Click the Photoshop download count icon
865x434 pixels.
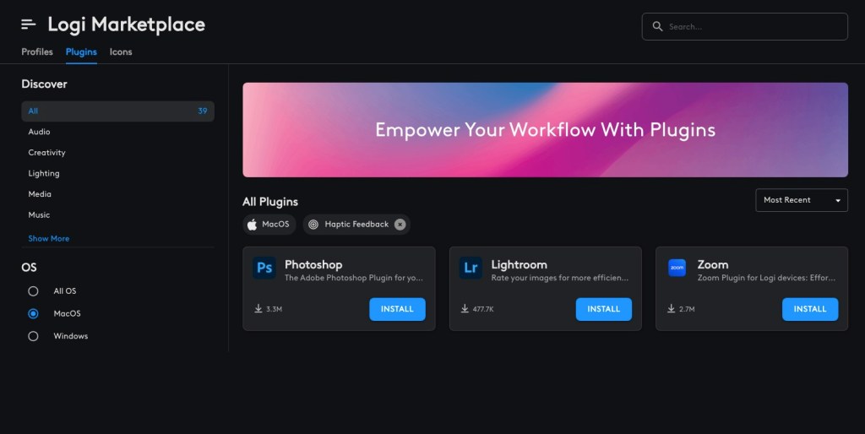(258, 309)
